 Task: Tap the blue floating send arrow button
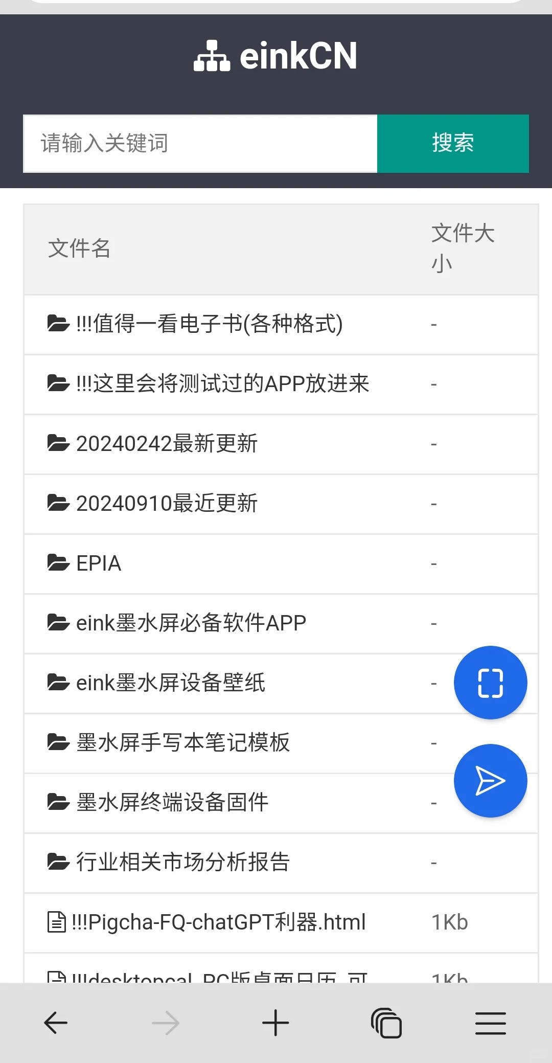point(491,781)
